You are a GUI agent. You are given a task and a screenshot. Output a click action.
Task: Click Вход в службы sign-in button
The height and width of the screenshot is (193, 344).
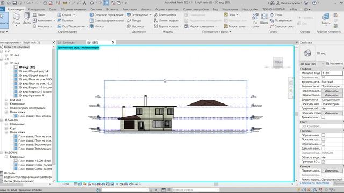[x=289, y=3]
